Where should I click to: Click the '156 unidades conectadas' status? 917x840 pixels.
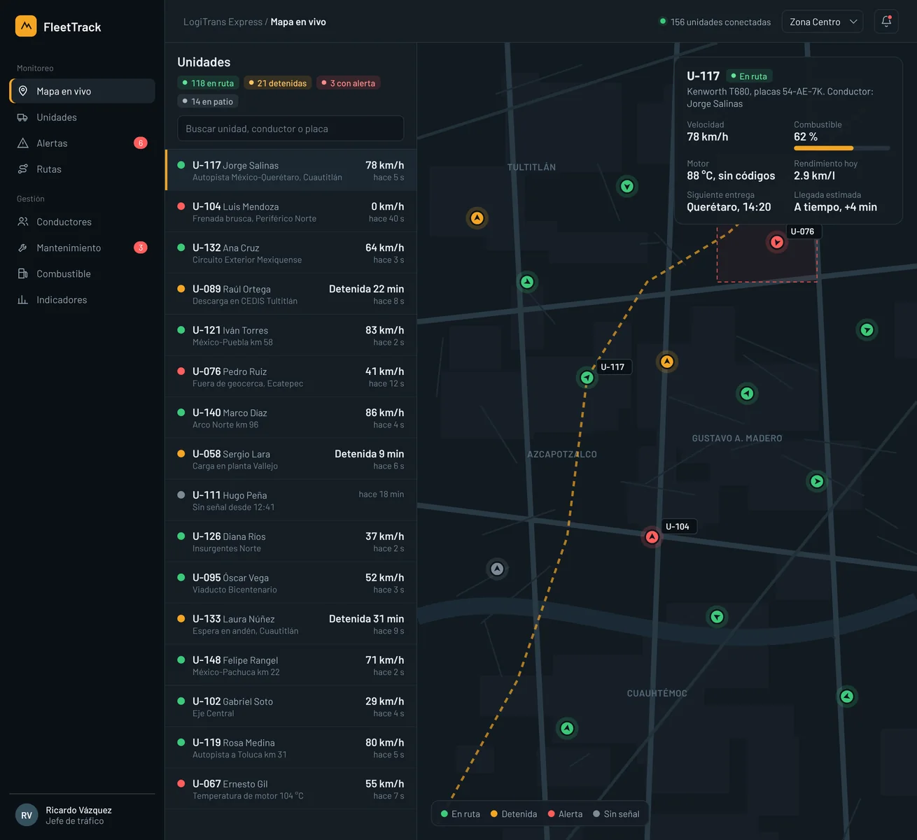click(x=715, y=22)
